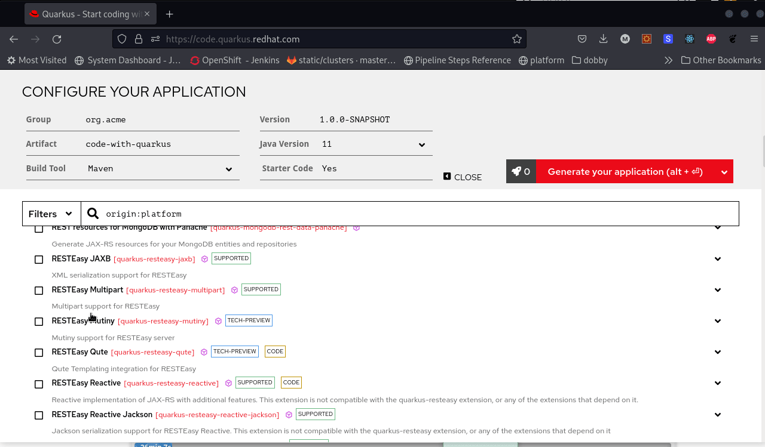Check the RESTEasy Reactive extension checkbox
The width and height of the screenshot is (765, 447).
(39, 384)
